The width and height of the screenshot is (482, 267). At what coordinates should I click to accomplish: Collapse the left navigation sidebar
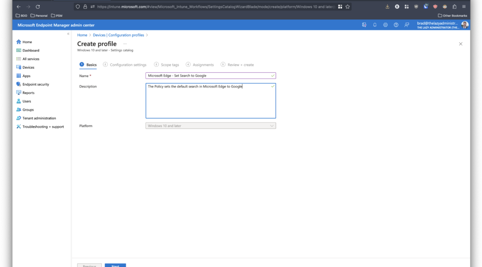coord(68,34)
